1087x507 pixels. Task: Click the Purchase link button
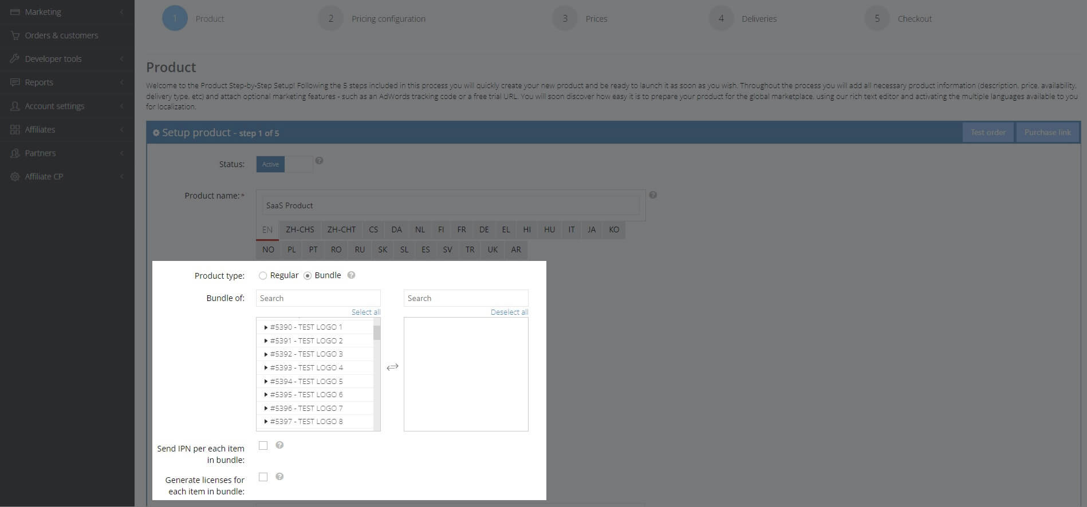(1047, 132)
